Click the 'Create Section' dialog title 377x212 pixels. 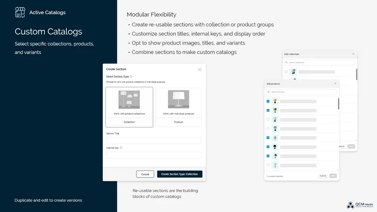coord(116,69)
